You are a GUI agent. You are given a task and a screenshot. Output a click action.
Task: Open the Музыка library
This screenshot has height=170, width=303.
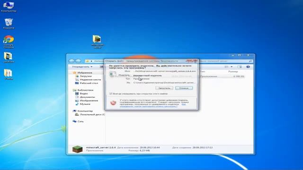[83, 104]
